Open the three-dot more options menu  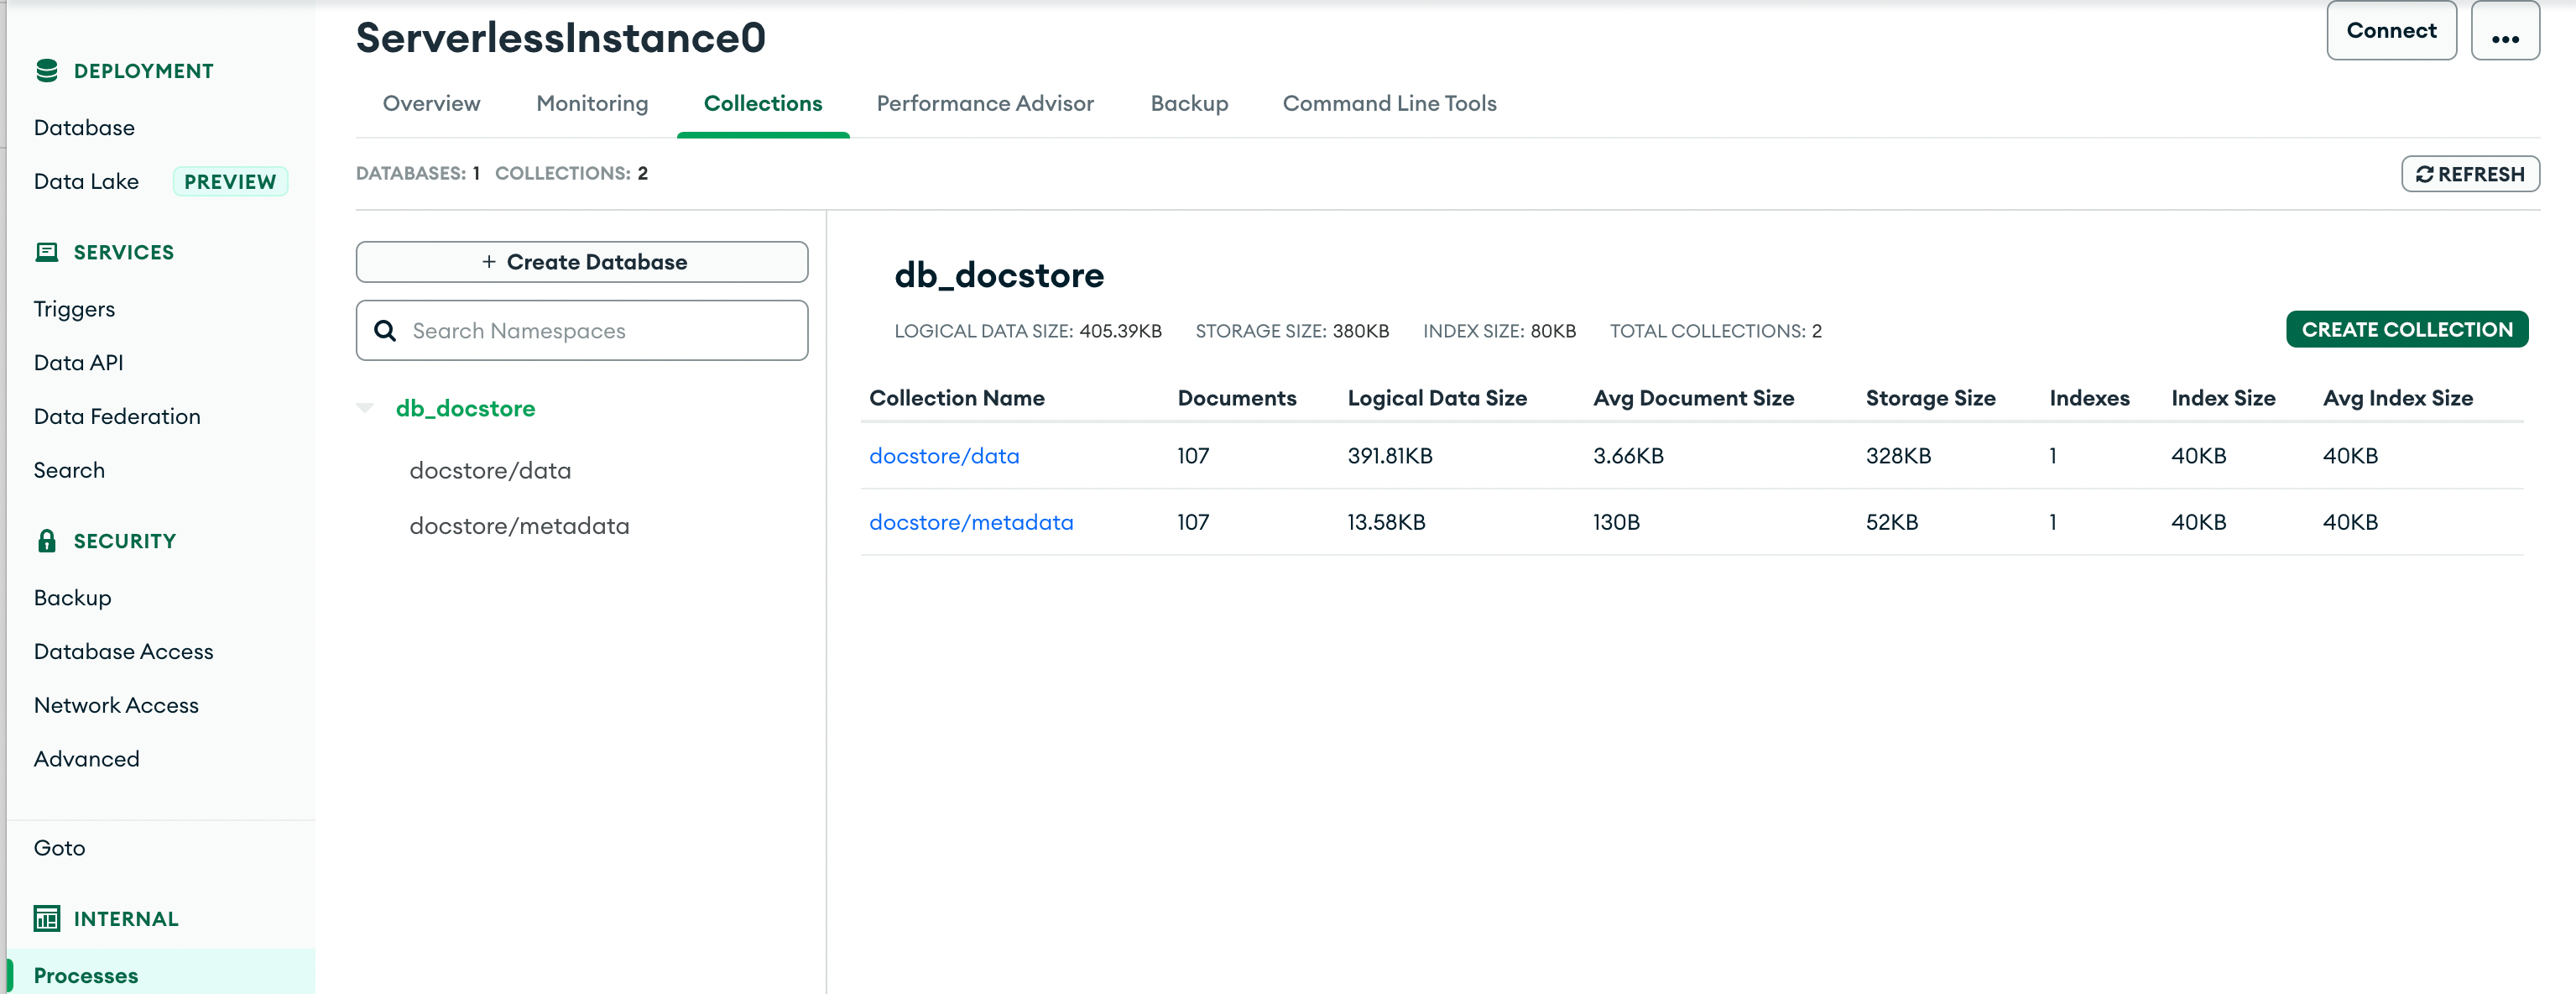pos(2504,32)
